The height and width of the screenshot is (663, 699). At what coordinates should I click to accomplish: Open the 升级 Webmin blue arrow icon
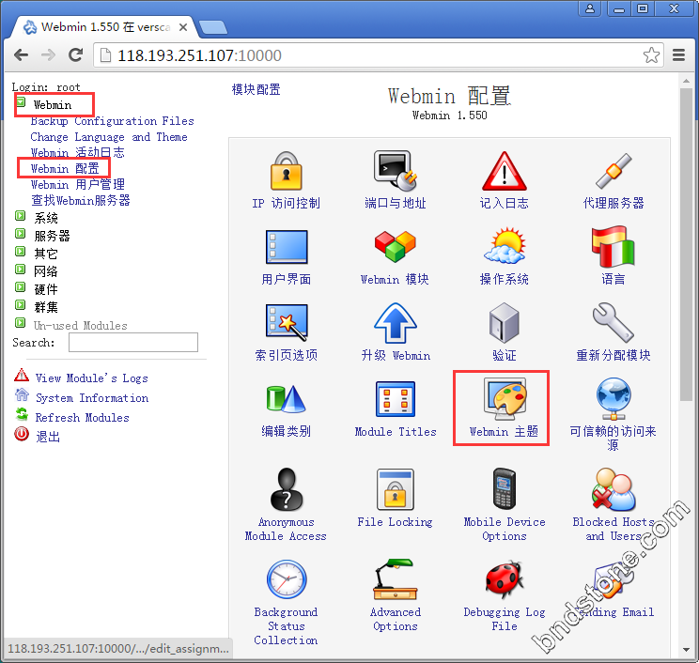pos(395,323)
